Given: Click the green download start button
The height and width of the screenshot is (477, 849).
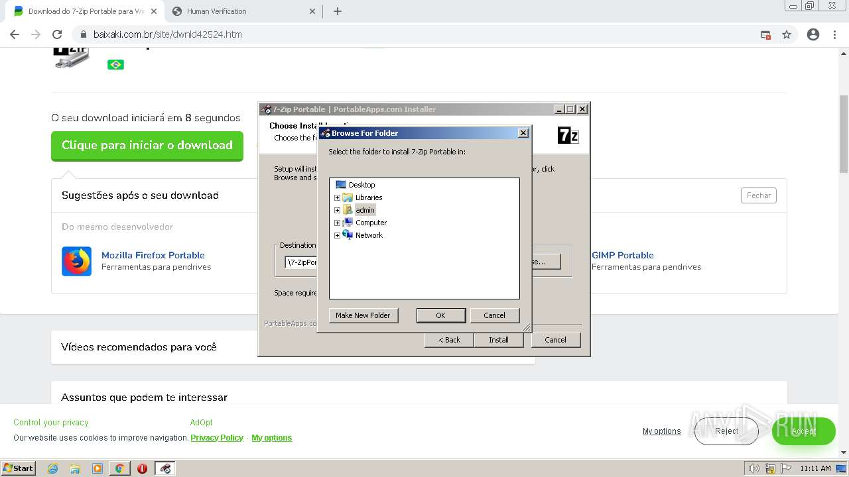Looking at the screenshot, I should point(147,145).
